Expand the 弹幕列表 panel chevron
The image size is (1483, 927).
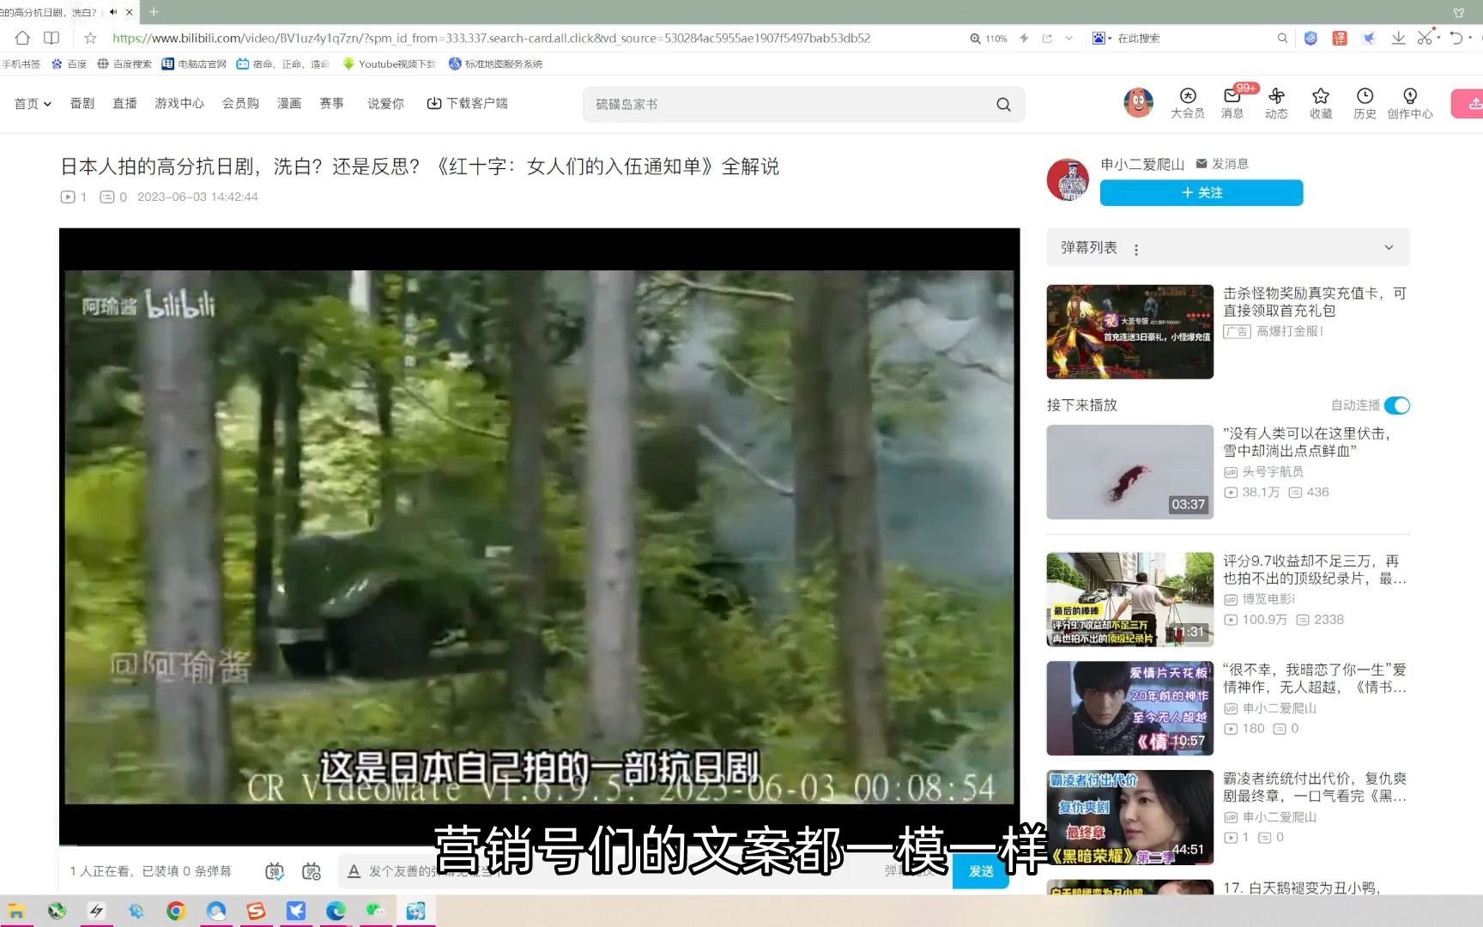[1389, 247]
